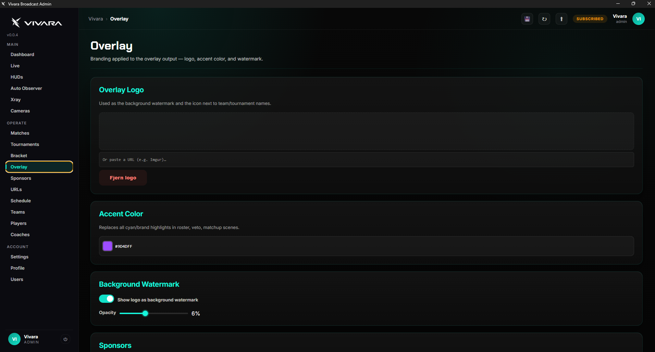The image size is (655, 352).
Task: Click the VI avatar in top-right header
Action: (x=639, y=19)
